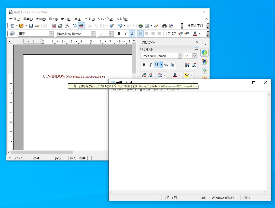The width and height of the screenshot is (275, 208).
Task: Open Times New Roman font dropdown in toolbar
Action: click(x=93, y=34)
